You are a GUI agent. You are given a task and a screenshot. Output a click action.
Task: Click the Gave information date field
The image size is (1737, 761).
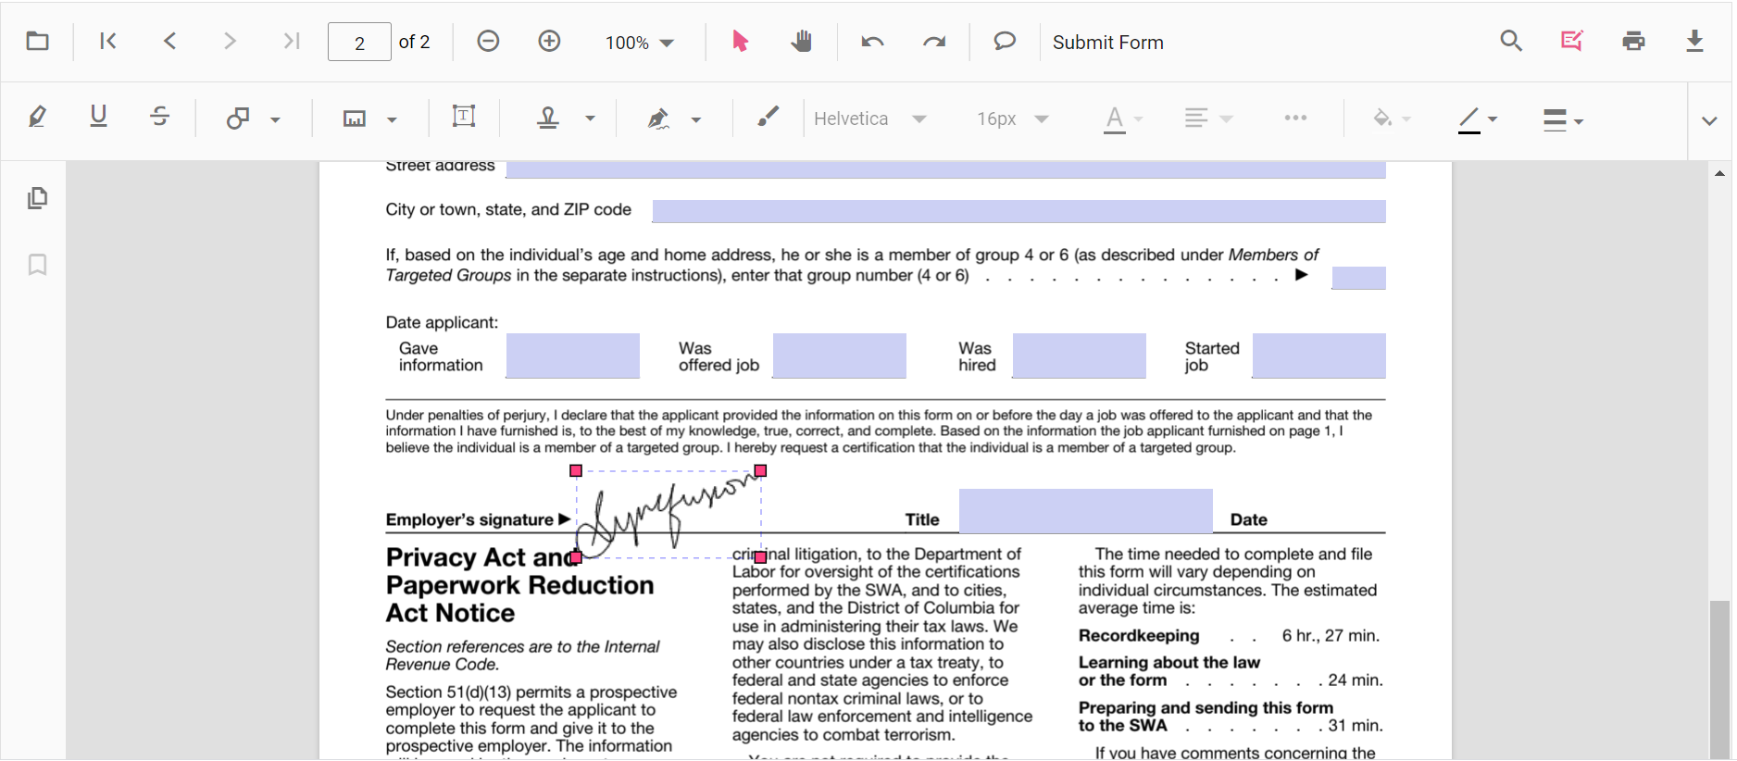coord(572,356)
